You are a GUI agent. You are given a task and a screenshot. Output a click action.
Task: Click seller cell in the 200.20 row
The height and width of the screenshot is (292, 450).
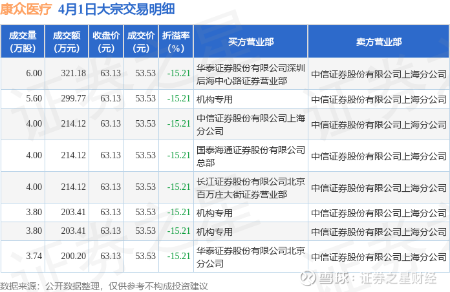(x=379, y=257)
